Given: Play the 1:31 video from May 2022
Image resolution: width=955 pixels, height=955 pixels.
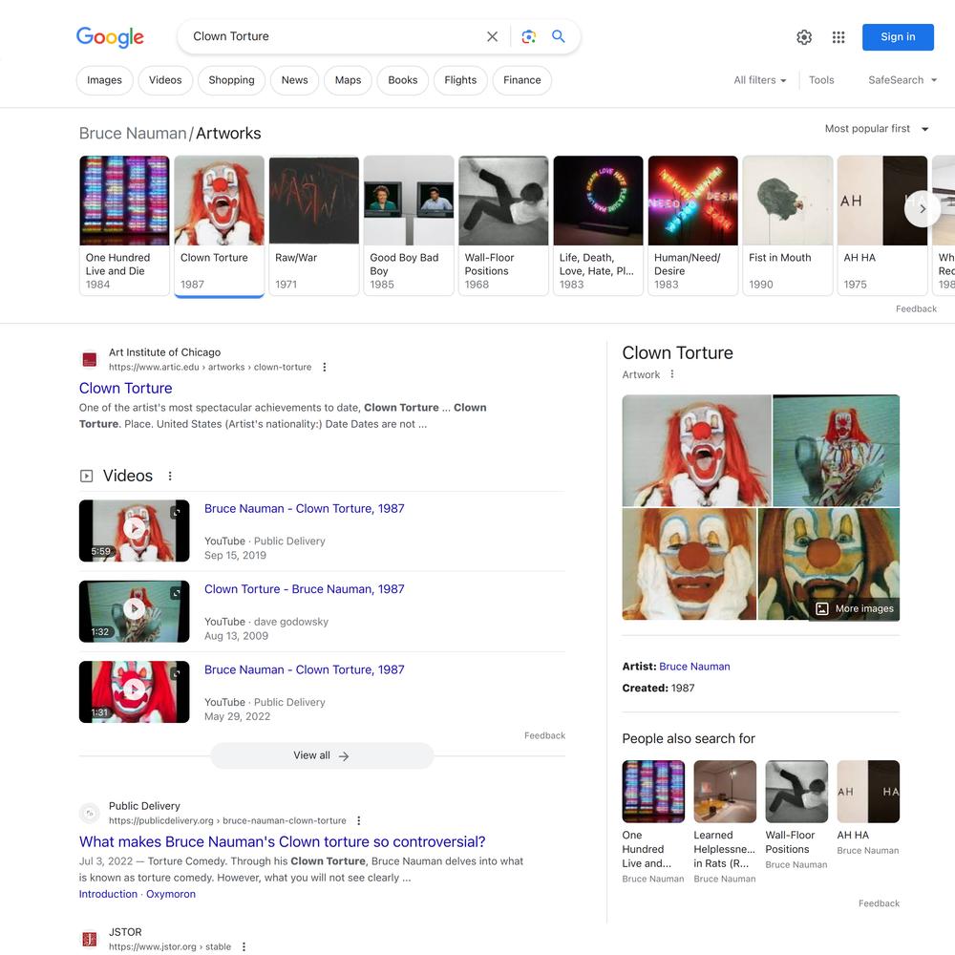Looking at the screenshot, I should click(134, 691).
